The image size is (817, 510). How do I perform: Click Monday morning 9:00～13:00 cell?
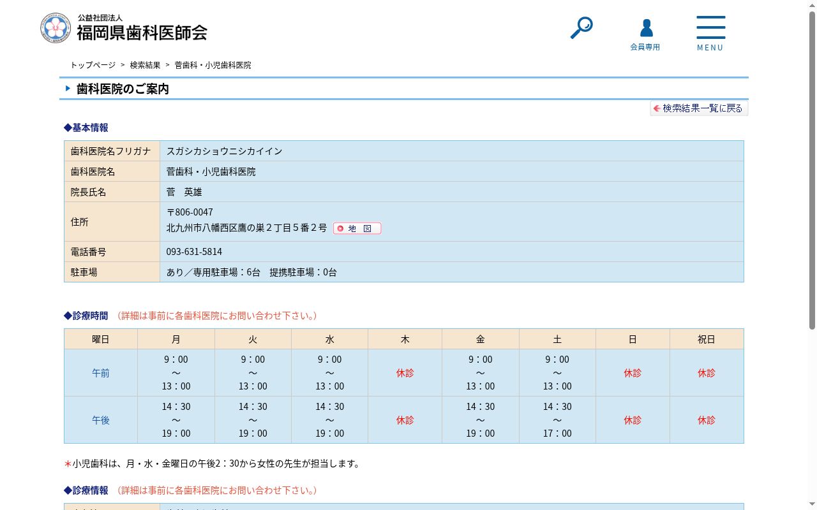[176, 373]
